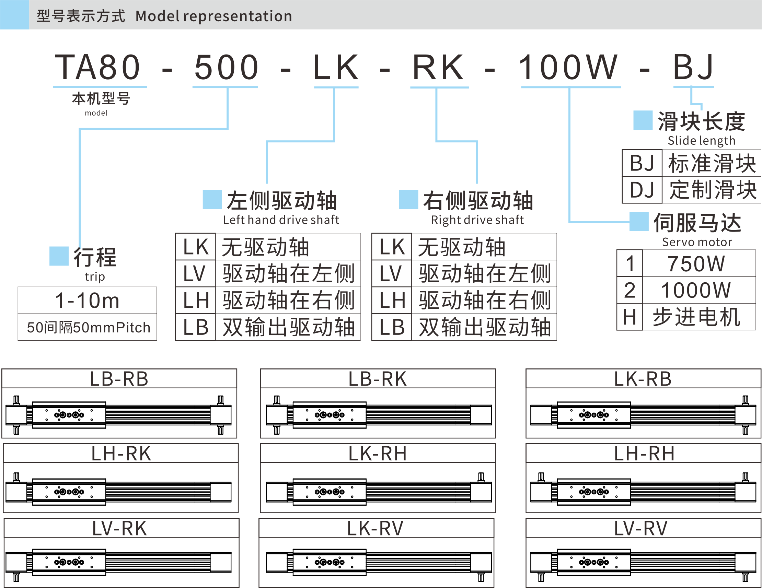Click the LK-RB actuator diagram
Viewport: 762px width, 588px height.
coord(643,414)
